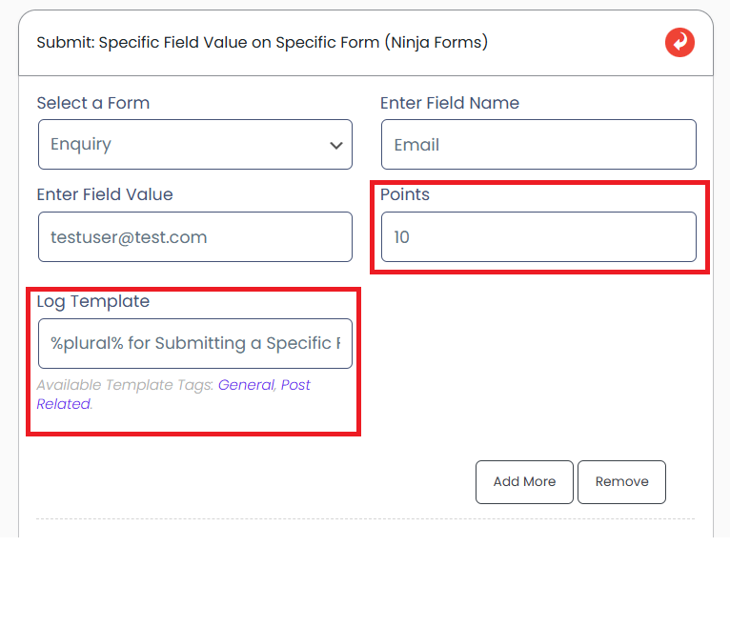Open the Select a Form dropdown
730x628 pixels.
pyautogui.click(x=194, y=145)
